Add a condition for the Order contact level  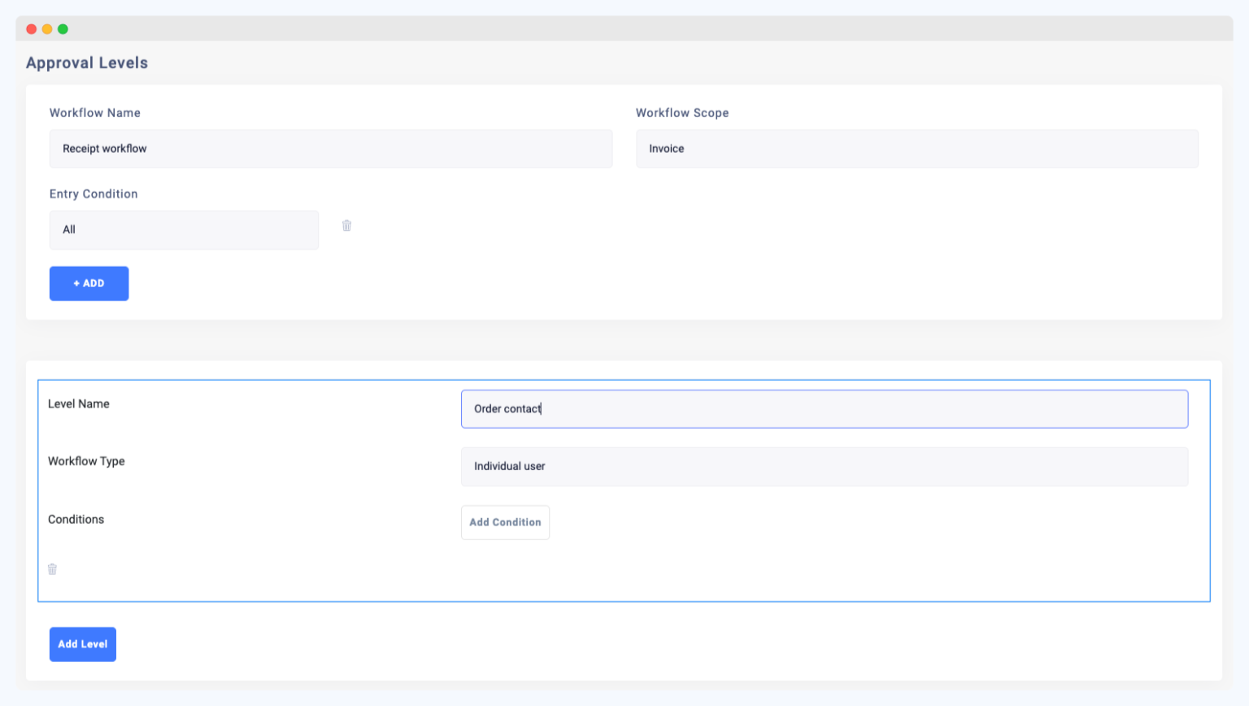[505, 522]
